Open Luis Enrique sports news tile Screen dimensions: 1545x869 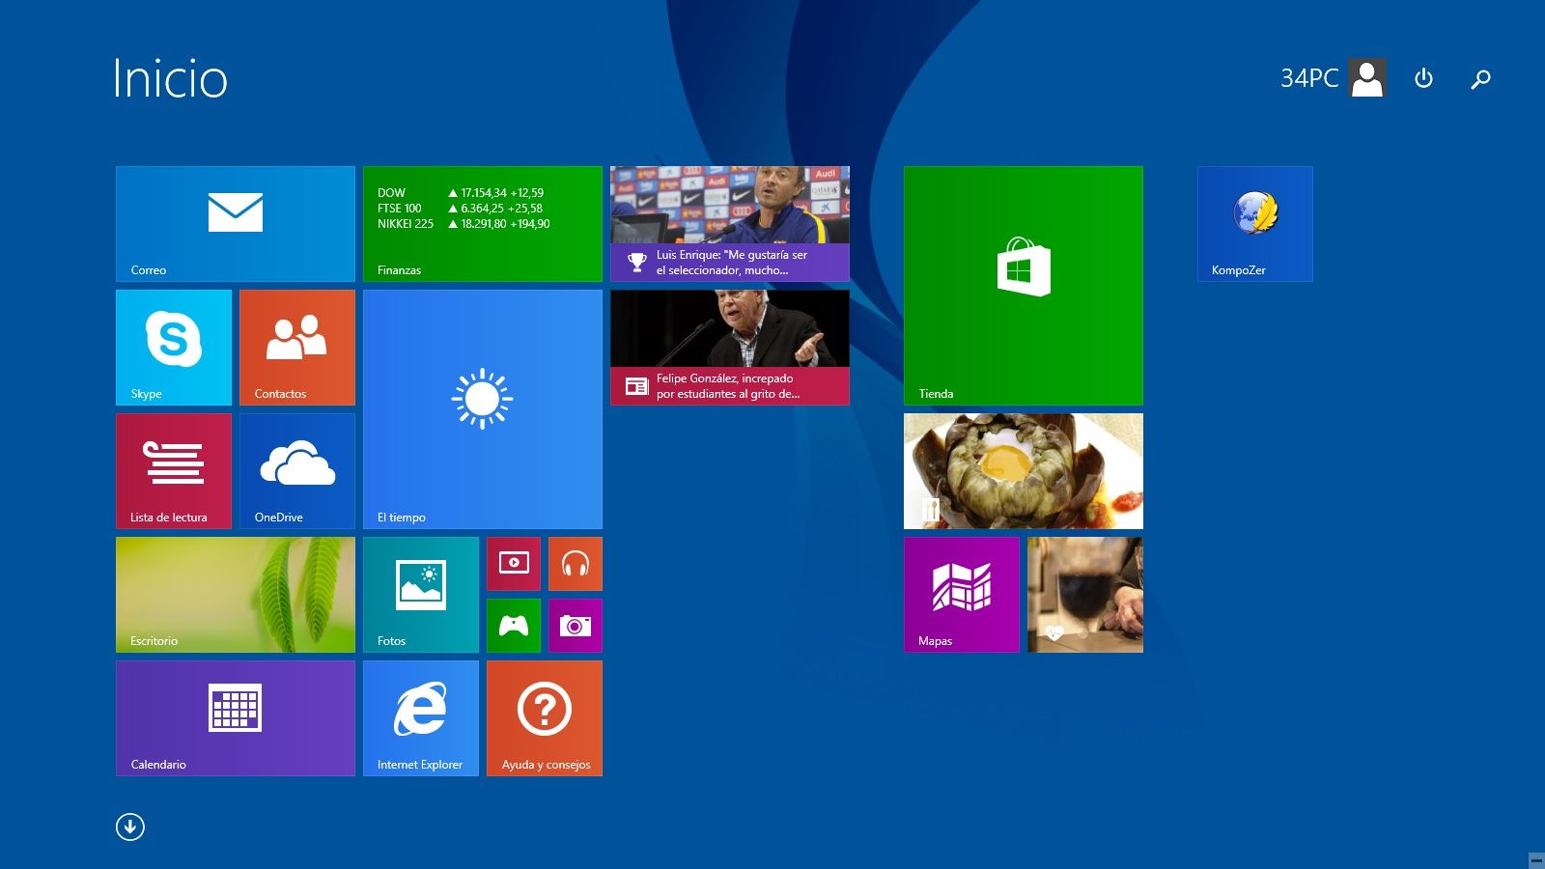729,223
